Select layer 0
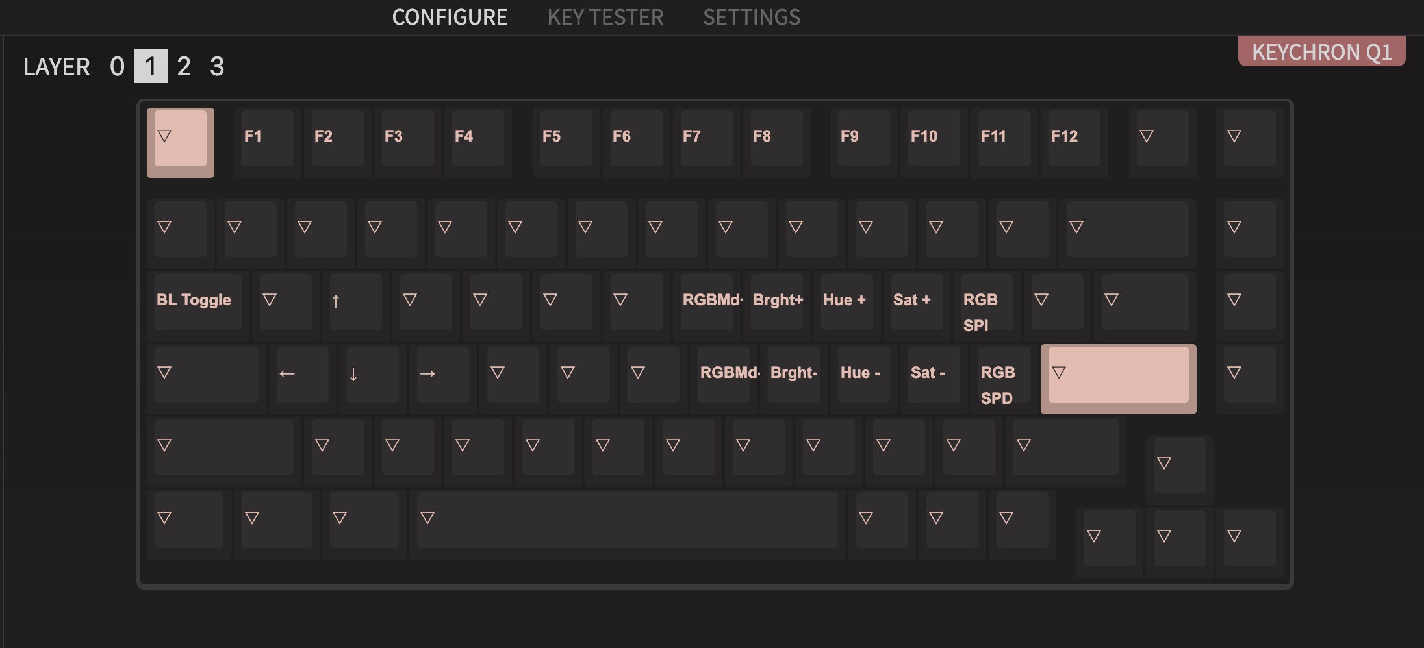1424x648 pixels. click(x=117, y=66)
